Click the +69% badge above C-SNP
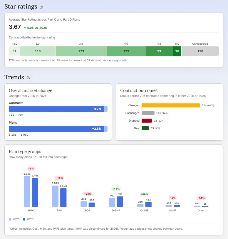 click(144, 194)
